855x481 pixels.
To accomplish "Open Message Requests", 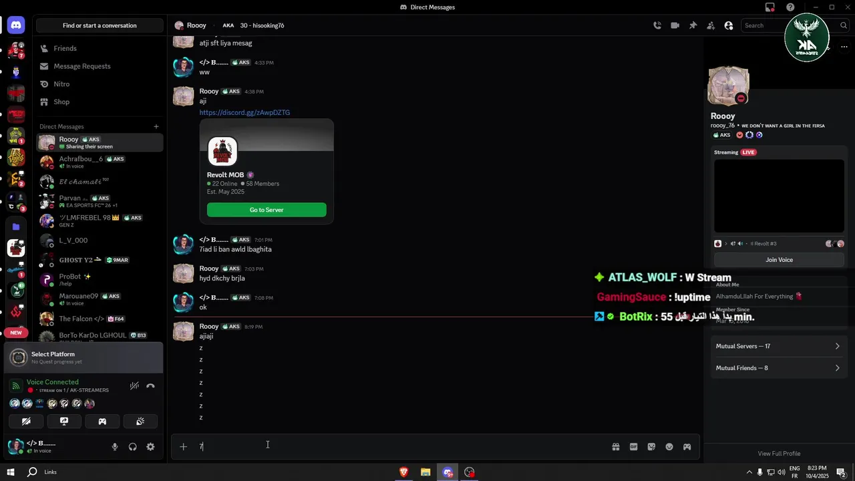I will tap(100, 66).
